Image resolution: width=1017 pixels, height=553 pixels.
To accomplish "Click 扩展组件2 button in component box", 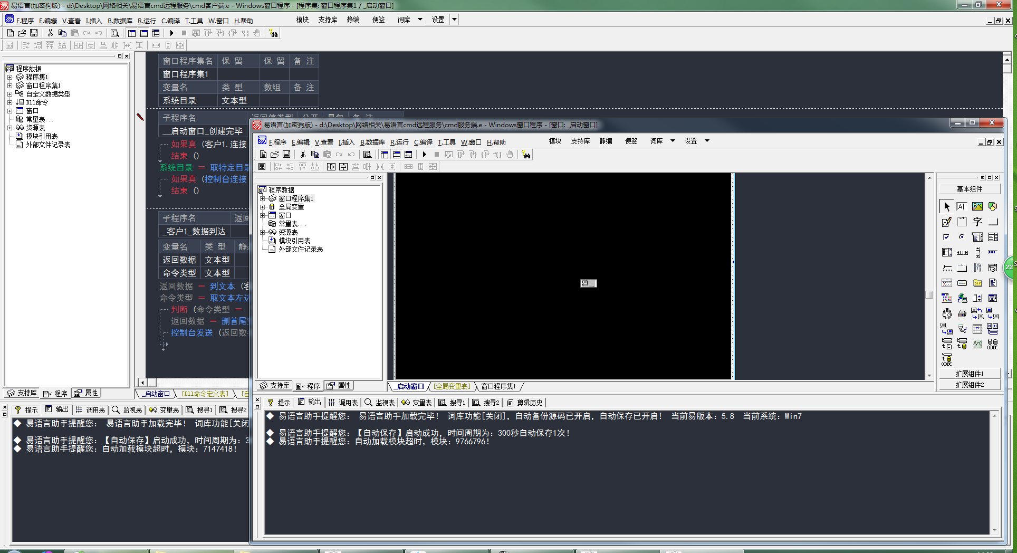I will pyautogui.click(x=970, y=385).
